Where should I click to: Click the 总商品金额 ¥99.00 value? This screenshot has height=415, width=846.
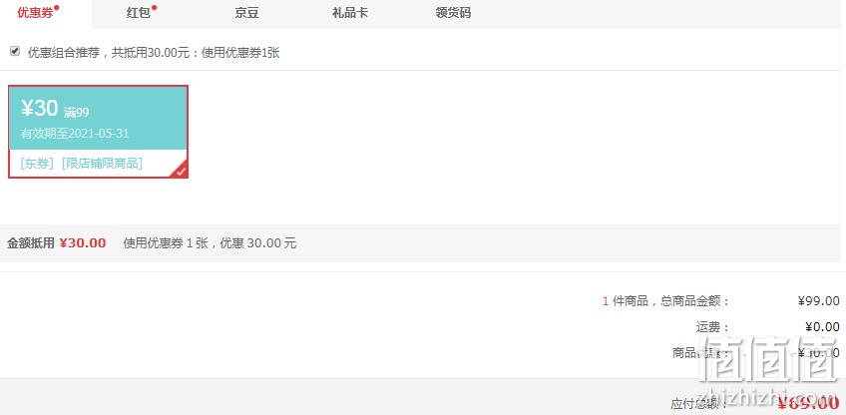click(818, 301)
